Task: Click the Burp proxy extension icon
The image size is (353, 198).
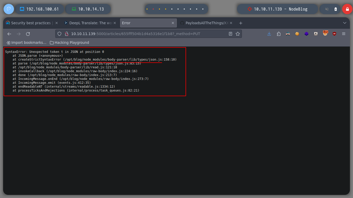Action: (x=325, y=34)
